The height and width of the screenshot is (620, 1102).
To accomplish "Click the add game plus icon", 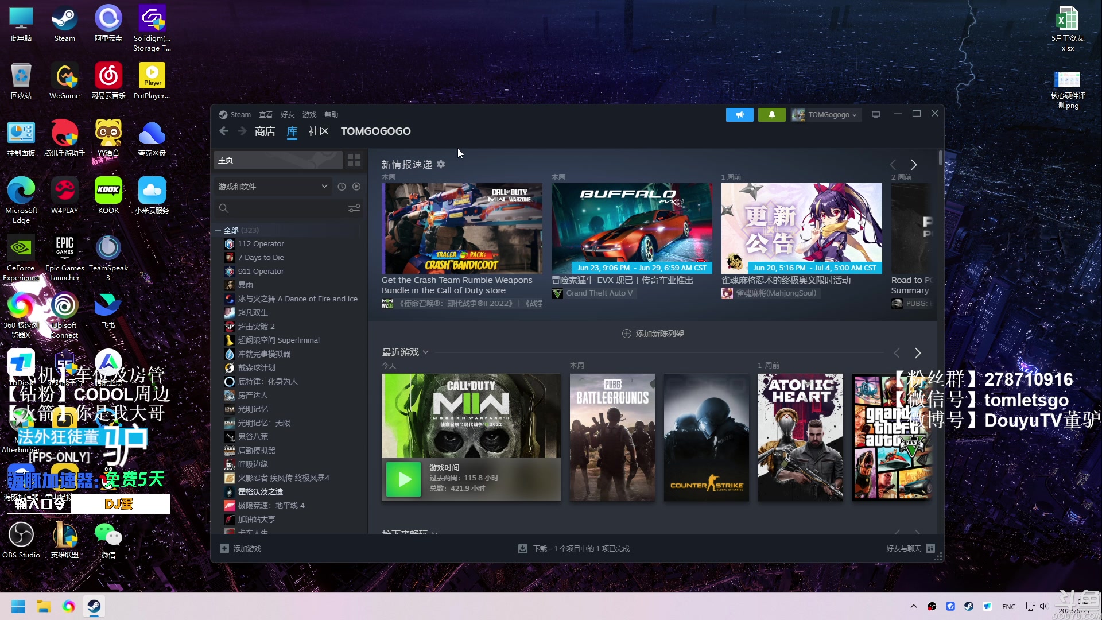I will (x=224, y=549).
